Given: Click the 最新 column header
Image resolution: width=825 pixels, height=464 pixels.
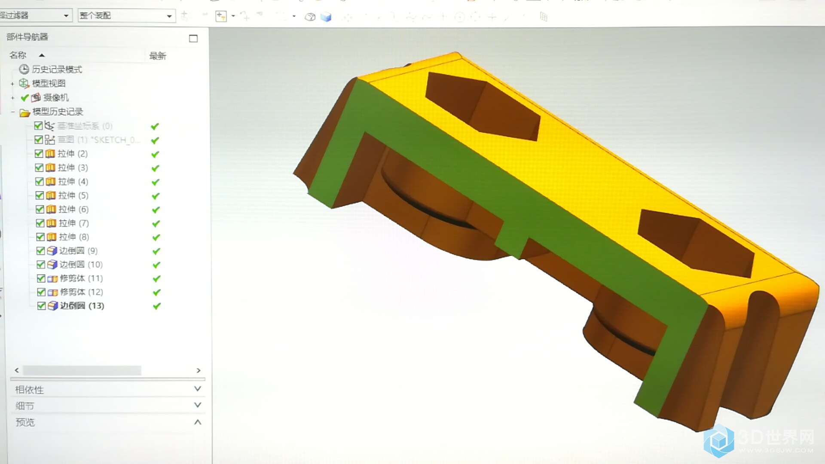Looking at the screenshot, I should (158, 56).
